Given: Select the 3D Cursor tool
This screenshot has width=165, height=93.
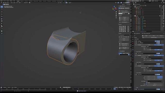Looking at the screenshot, I should point(2,9).
